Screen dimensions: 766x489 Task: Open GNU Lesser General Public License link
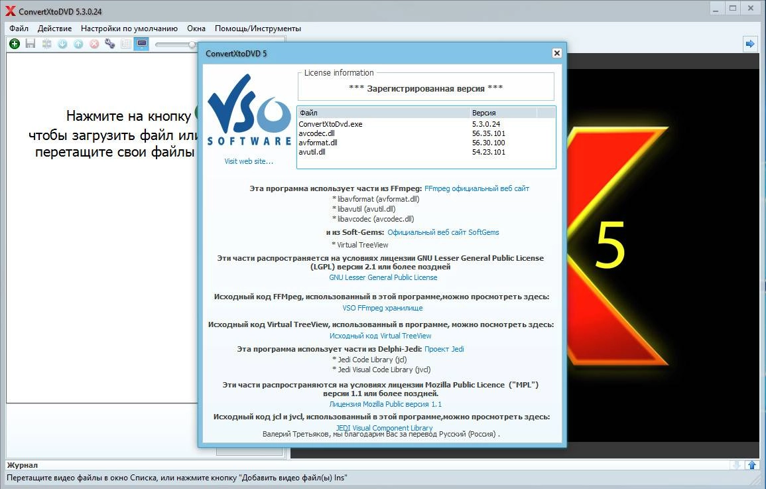coord(383,277)
